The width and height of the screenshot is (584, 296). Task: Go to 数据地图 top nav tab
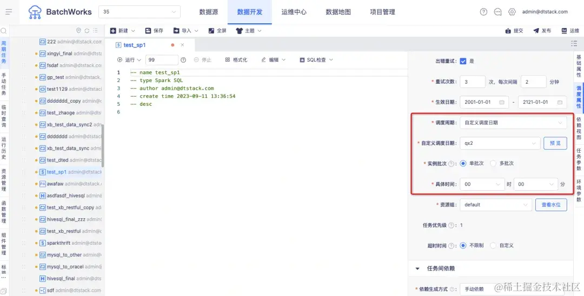pyautogui.click(x=338, y=12)
